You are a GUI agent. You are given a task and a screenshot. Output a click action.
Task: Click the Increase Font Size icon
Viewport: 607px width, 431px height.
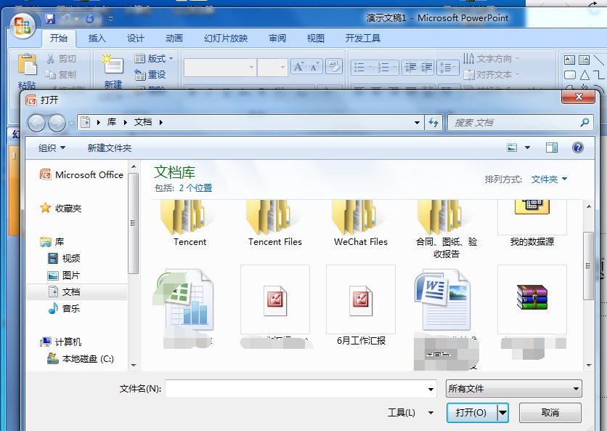click(298, 65)
